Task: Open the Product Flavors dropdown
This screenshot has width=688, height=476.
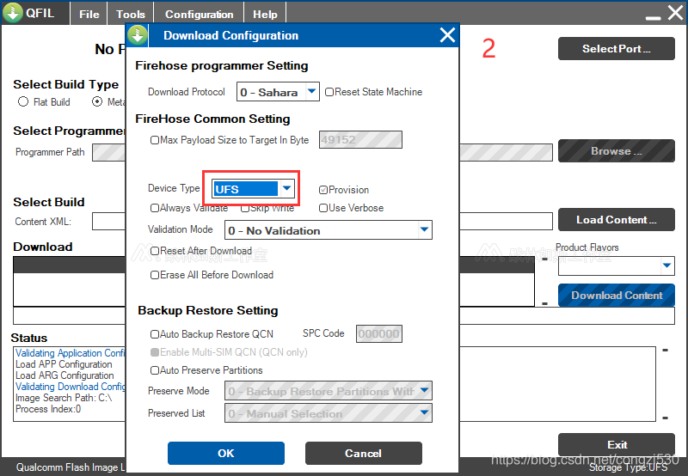Action: (616, 266)
